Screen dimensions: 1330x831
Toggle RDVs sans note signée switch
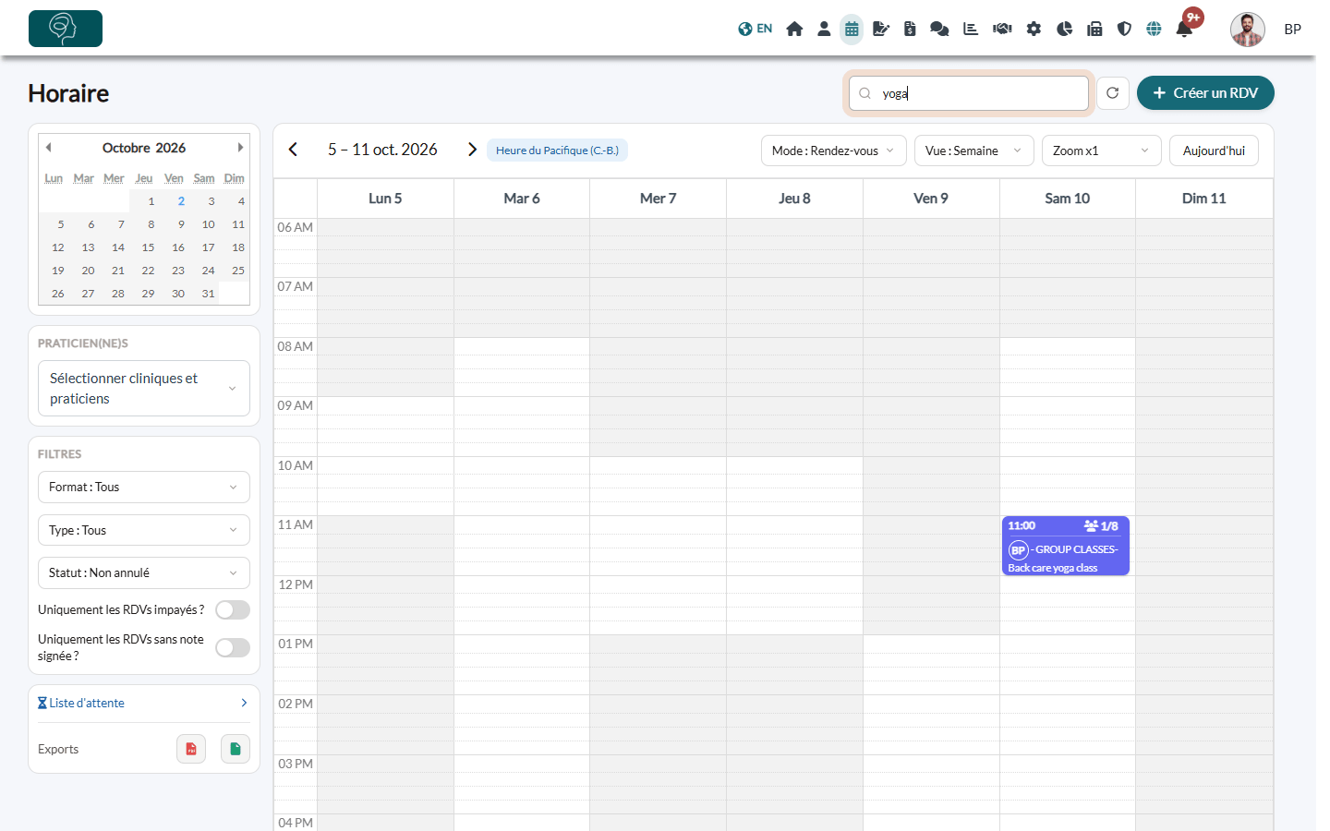pos(233,647)
